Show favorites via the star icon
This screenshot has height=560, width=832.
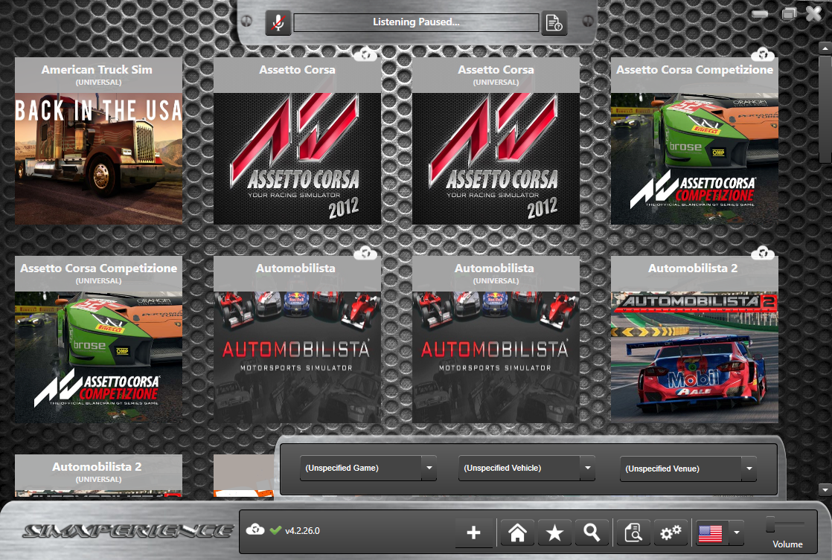[554, 532]
